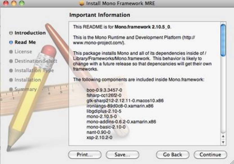This screenshot has width=234, height=164.
Task: Zoom the window with green button
Action: pyautogui.click(x=22, y=3)
